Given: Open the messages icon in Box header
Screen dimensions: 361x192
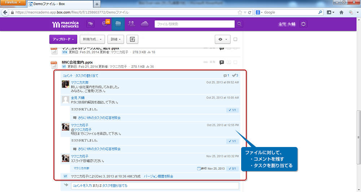Looking at the screenshot, I should pos(91,24).
